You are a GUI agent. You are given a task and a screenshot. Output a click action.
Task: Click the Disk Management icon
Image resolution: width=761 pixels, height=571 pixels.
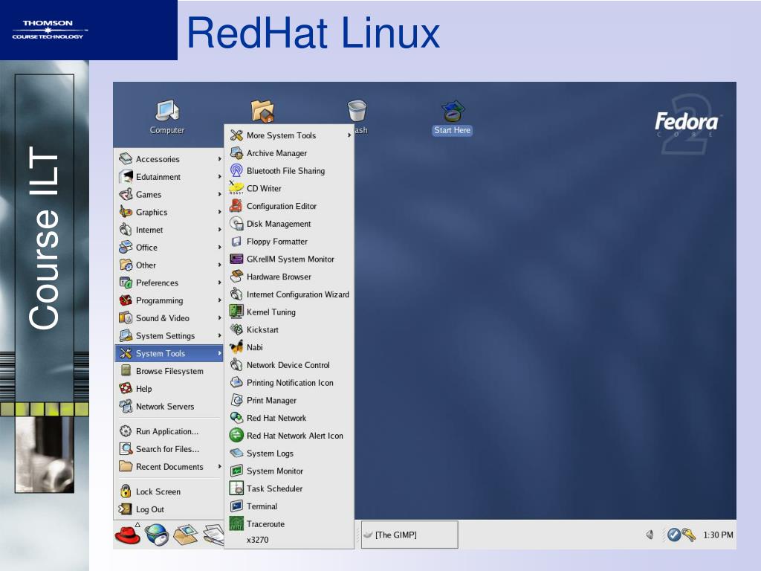point(236,224)
